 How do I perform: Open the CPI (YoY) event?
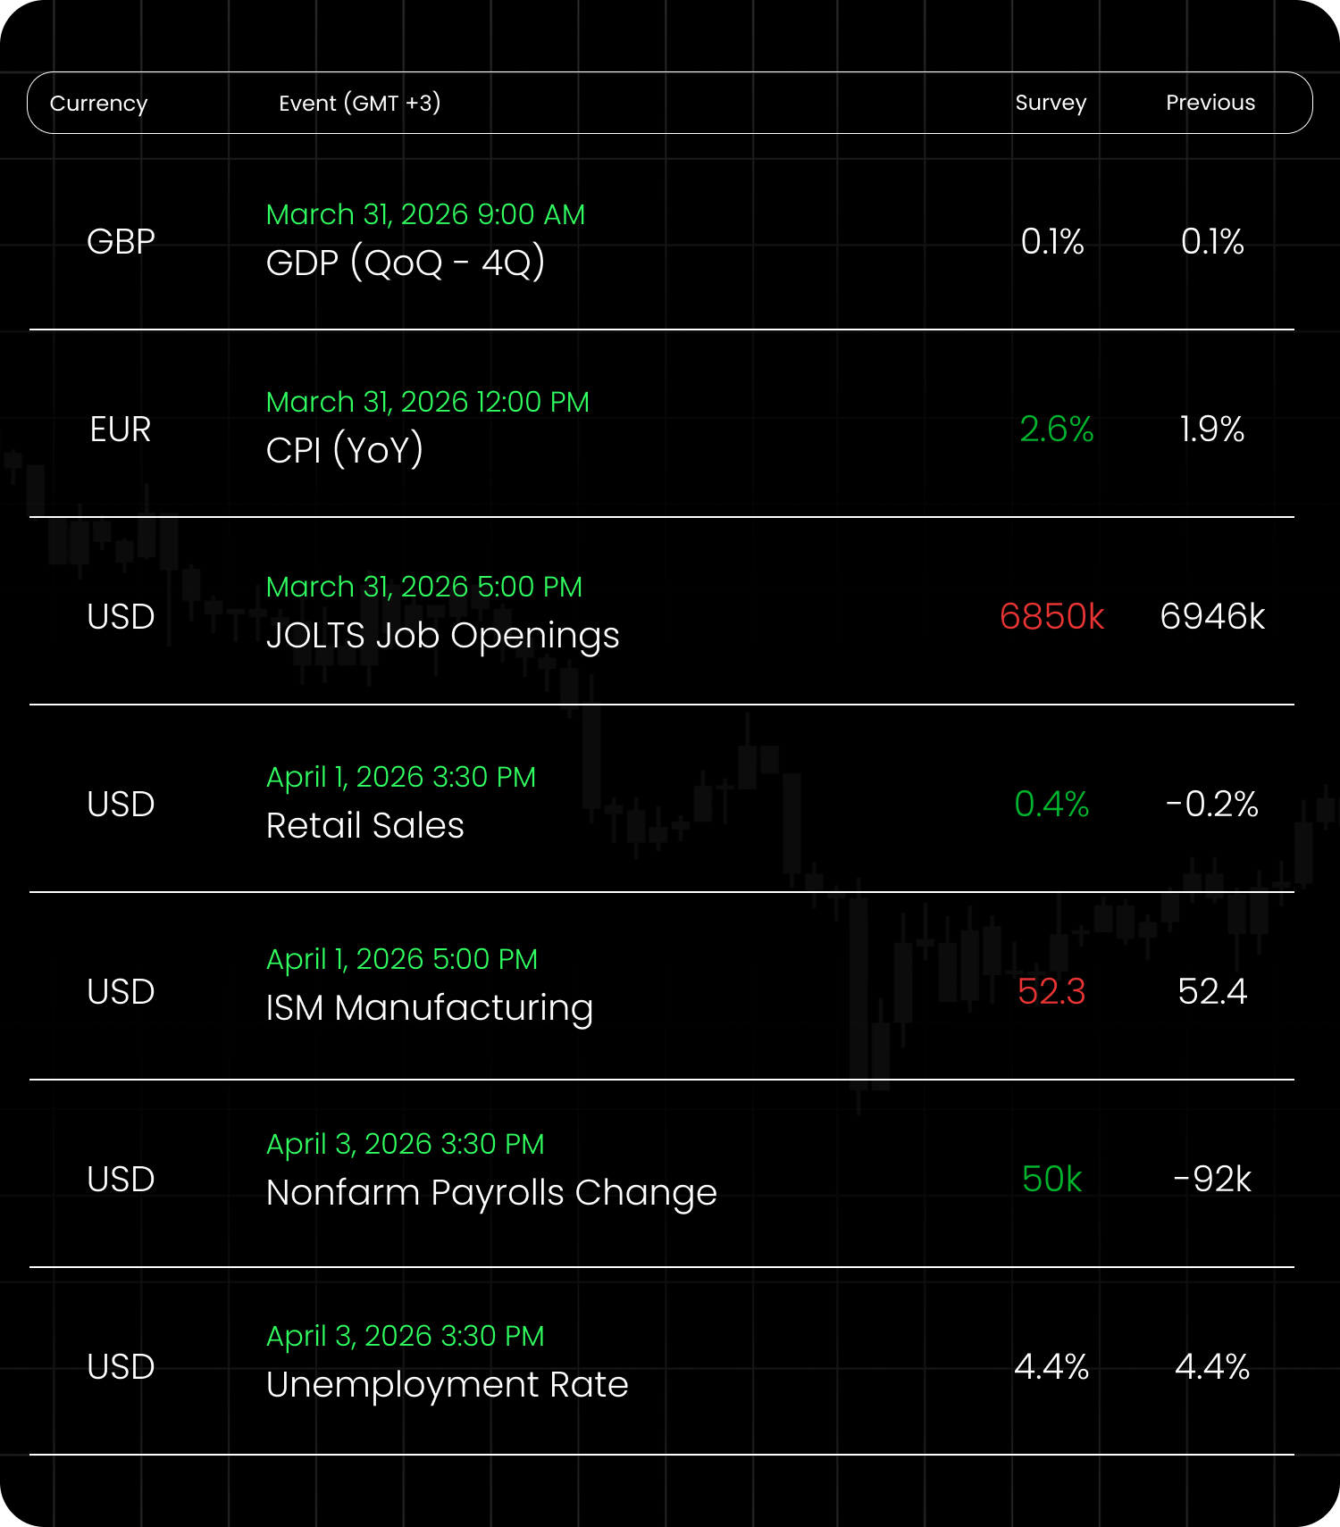(x=345, y=451)
